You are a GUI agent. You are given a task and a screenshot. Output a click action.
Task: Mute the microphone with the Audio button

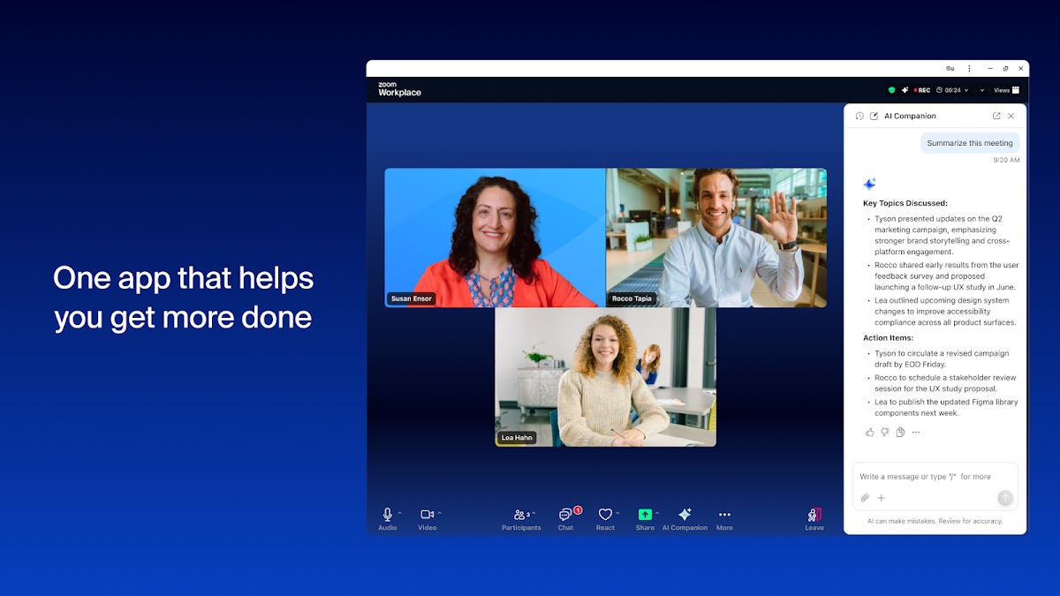(387, 515)
